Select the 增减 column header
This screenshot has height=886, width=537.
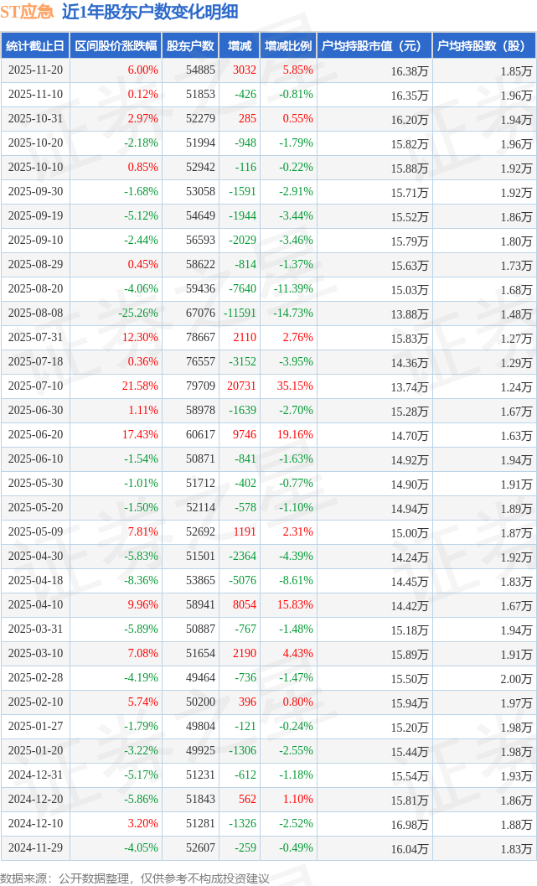pos(240,46)
